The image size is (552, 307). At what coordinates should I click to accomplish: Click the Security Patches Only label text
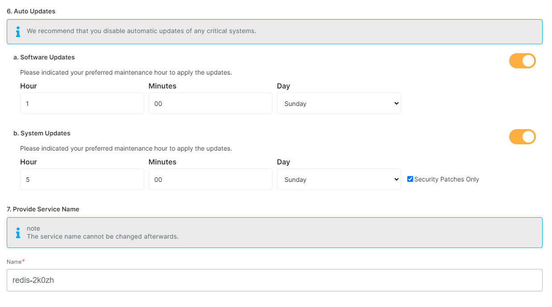pos(446,179)
